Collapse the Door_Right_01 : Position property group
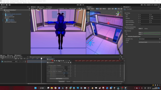Viewport: 161px width, 90px height. click(49, 71)
